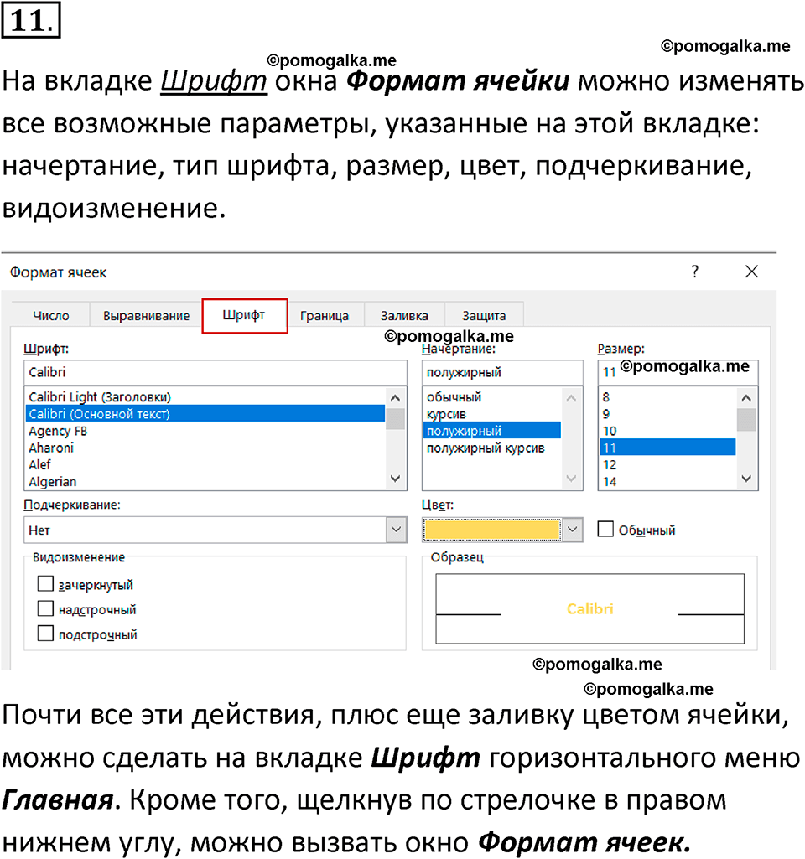Click the help question mark button
The width and height of the screenshot is (805, 859).
pyautogui.click(x=695, y=272)
